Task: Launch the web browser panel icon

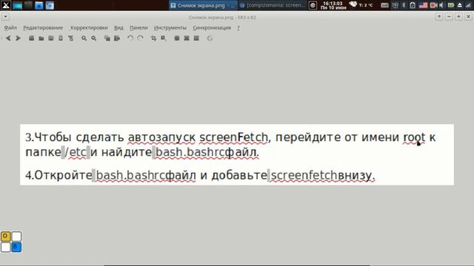Action: [x=50, y=5]
